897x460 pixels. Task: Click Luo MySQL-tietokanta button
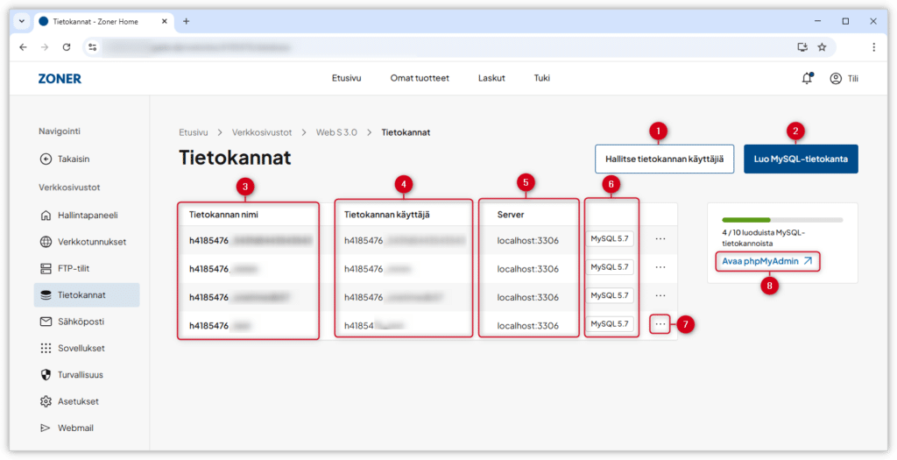tap(801, 159)
